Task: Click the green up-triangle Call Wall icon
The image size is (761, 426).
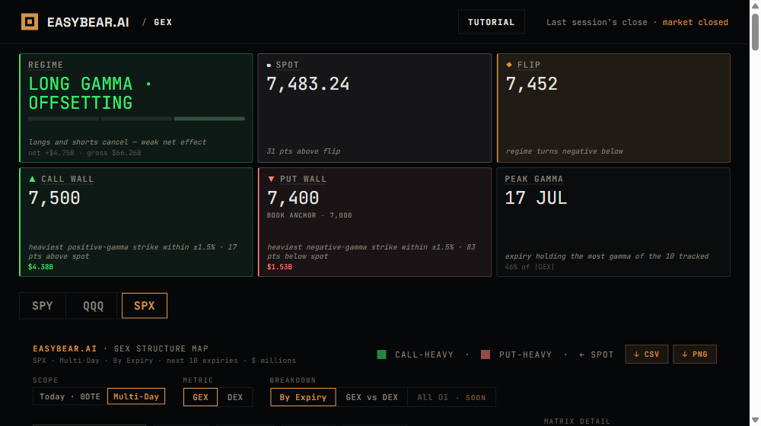Action: pyautogui.click(x=33, y=179)
